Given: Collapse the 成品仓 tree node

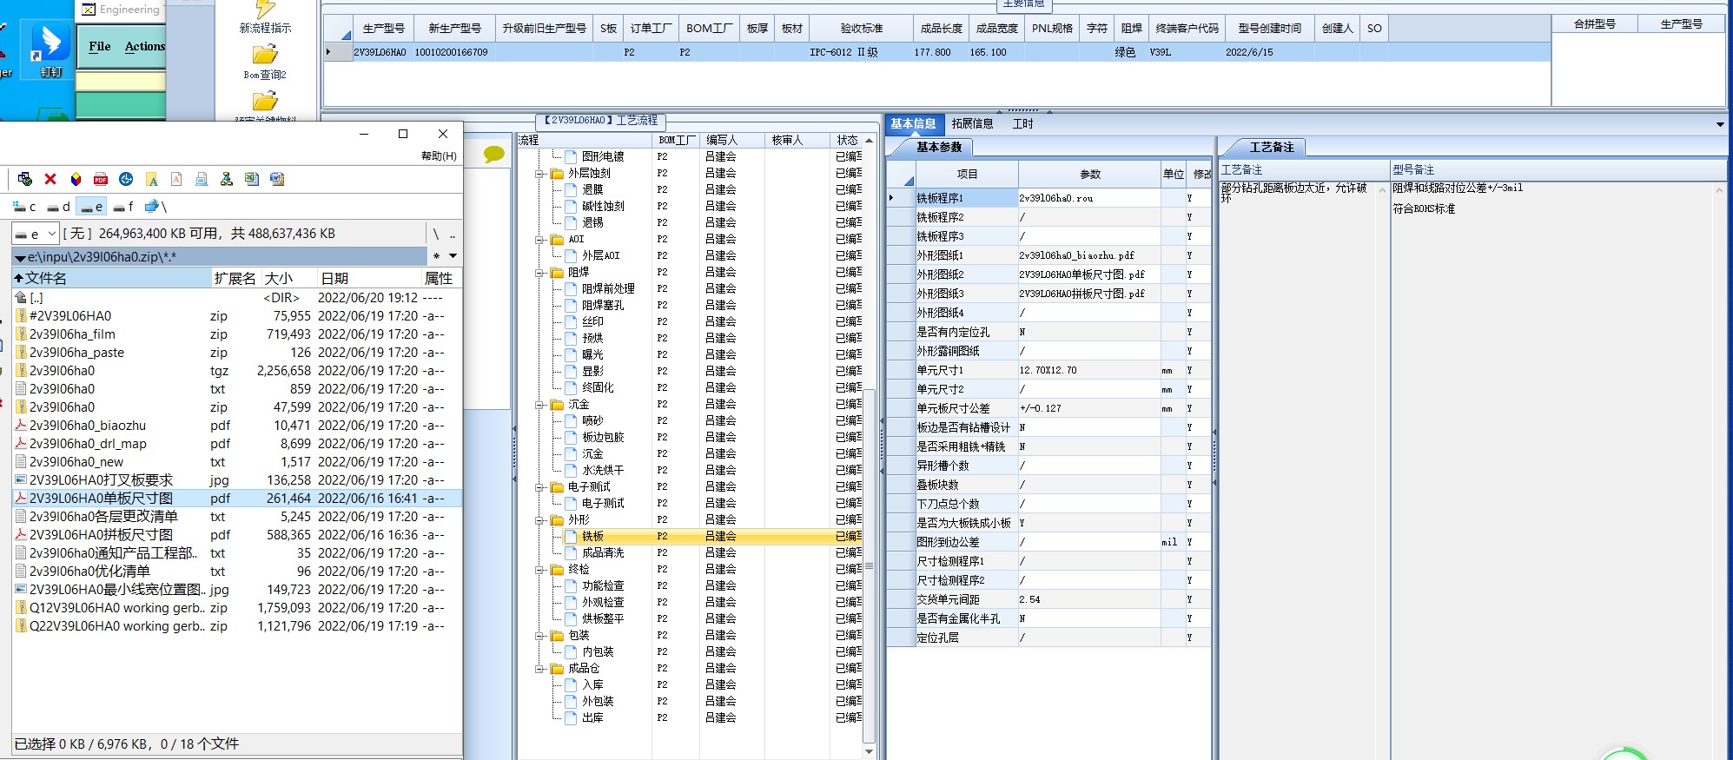Looking at the screenshot, I should (x=539, y=669).
